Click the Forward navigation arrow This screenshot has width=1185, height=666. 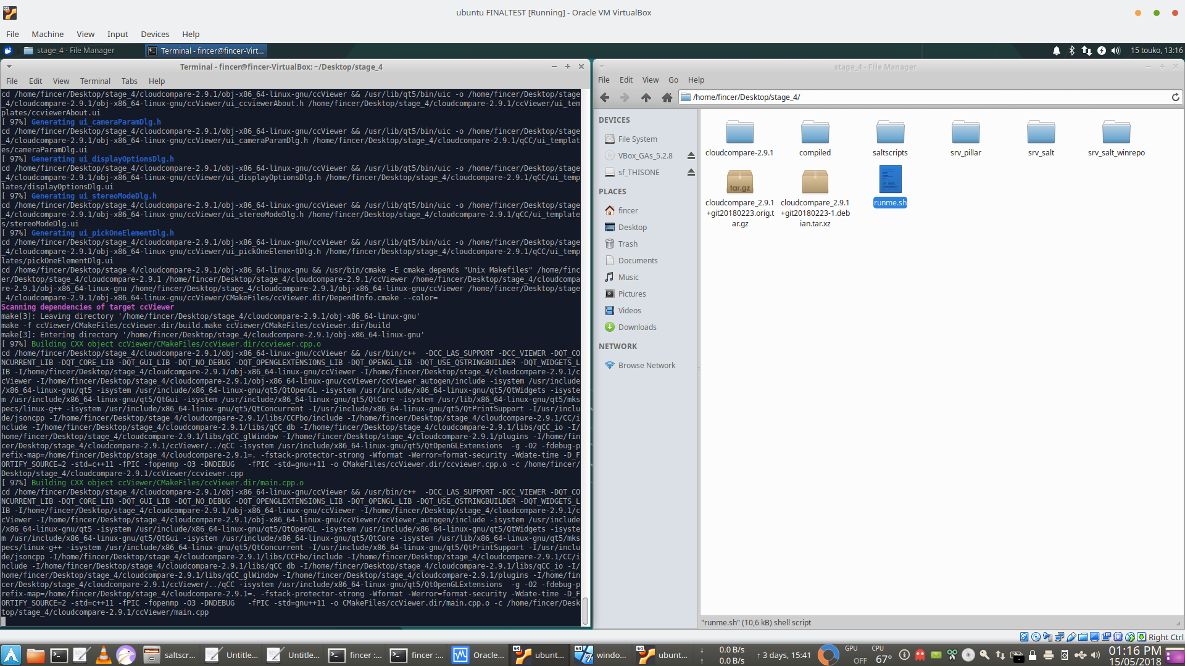625,97
